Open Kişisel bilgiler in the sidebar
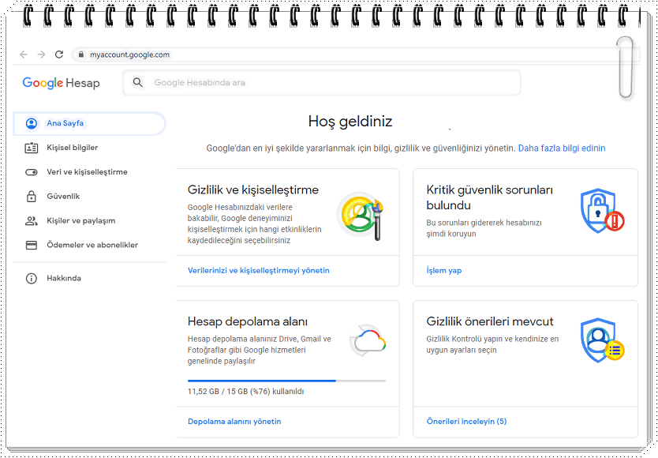Viewport: 658px width, 458px height. [x=89, y=148]
